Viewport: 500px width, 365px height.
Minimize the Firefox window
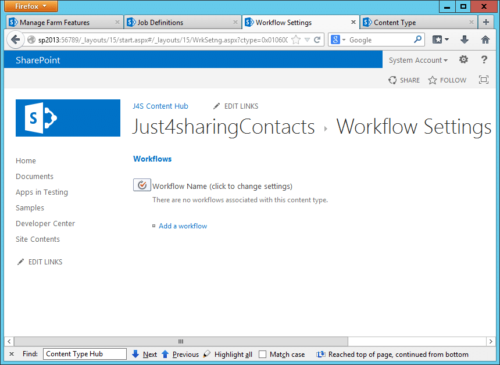pyautogui.click(x=447, y=6)
